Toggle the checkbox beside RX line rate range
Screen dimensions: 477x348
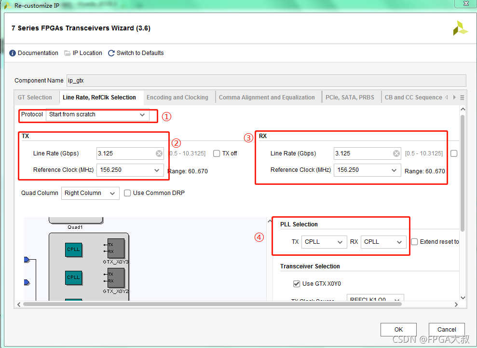[454, 153]
